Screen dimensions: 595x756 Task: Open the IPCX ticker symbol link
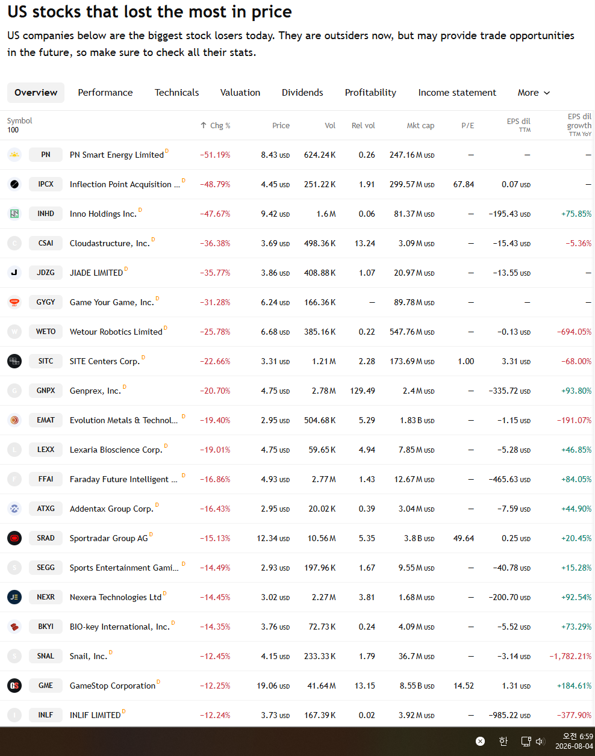(46, 184)
